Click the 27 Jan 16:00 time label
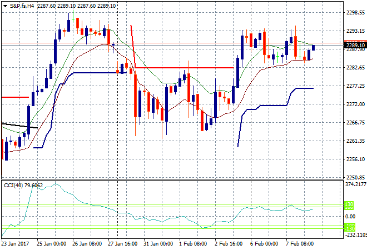The width and height of the screenshot is (367, 250). (123, 244)
